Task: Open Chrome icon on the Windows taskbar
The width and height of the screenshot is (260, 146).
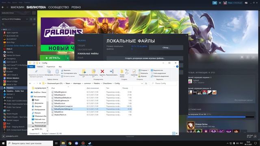Action: (x=70, y=143)
